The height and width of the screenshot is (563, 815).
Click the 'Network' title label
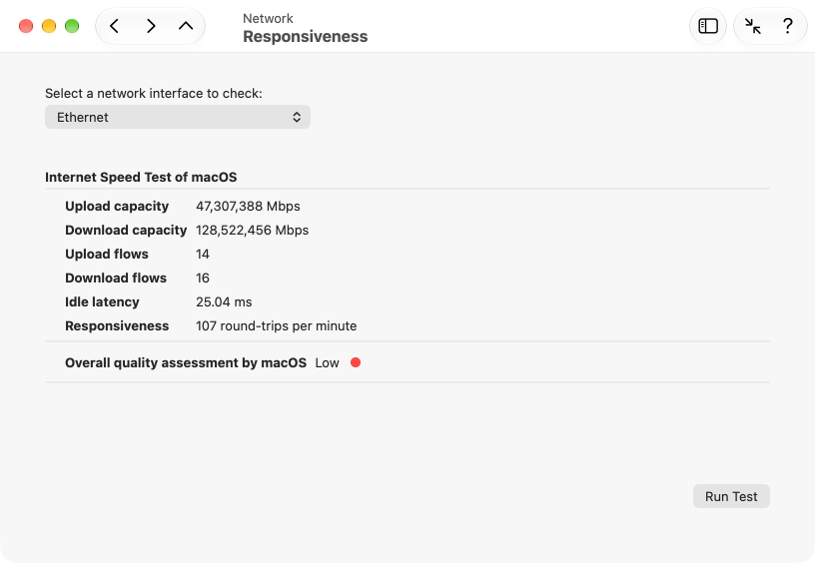[x=268, y=18]
